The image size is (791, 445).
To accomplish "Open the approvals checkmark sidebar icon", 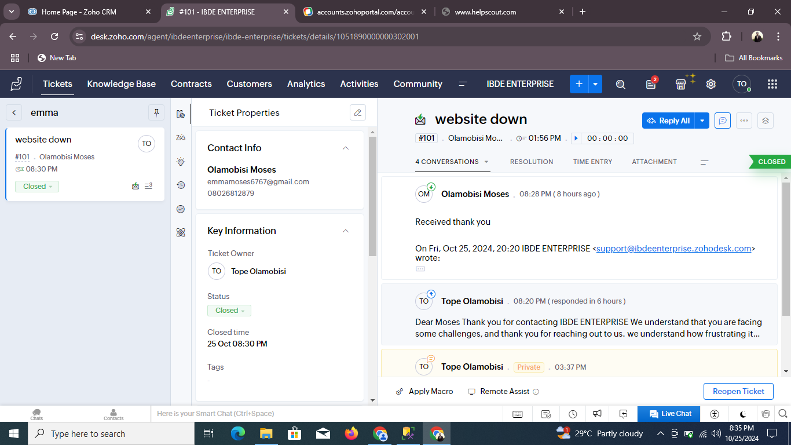I will pos(181,209).
